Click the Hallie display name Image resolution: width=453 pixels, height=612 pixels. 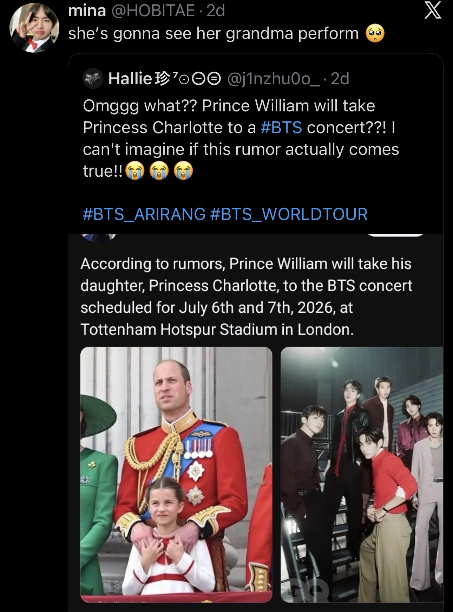(130, 79)
